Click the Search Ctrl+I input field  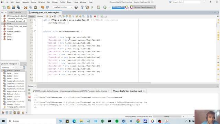186,2
